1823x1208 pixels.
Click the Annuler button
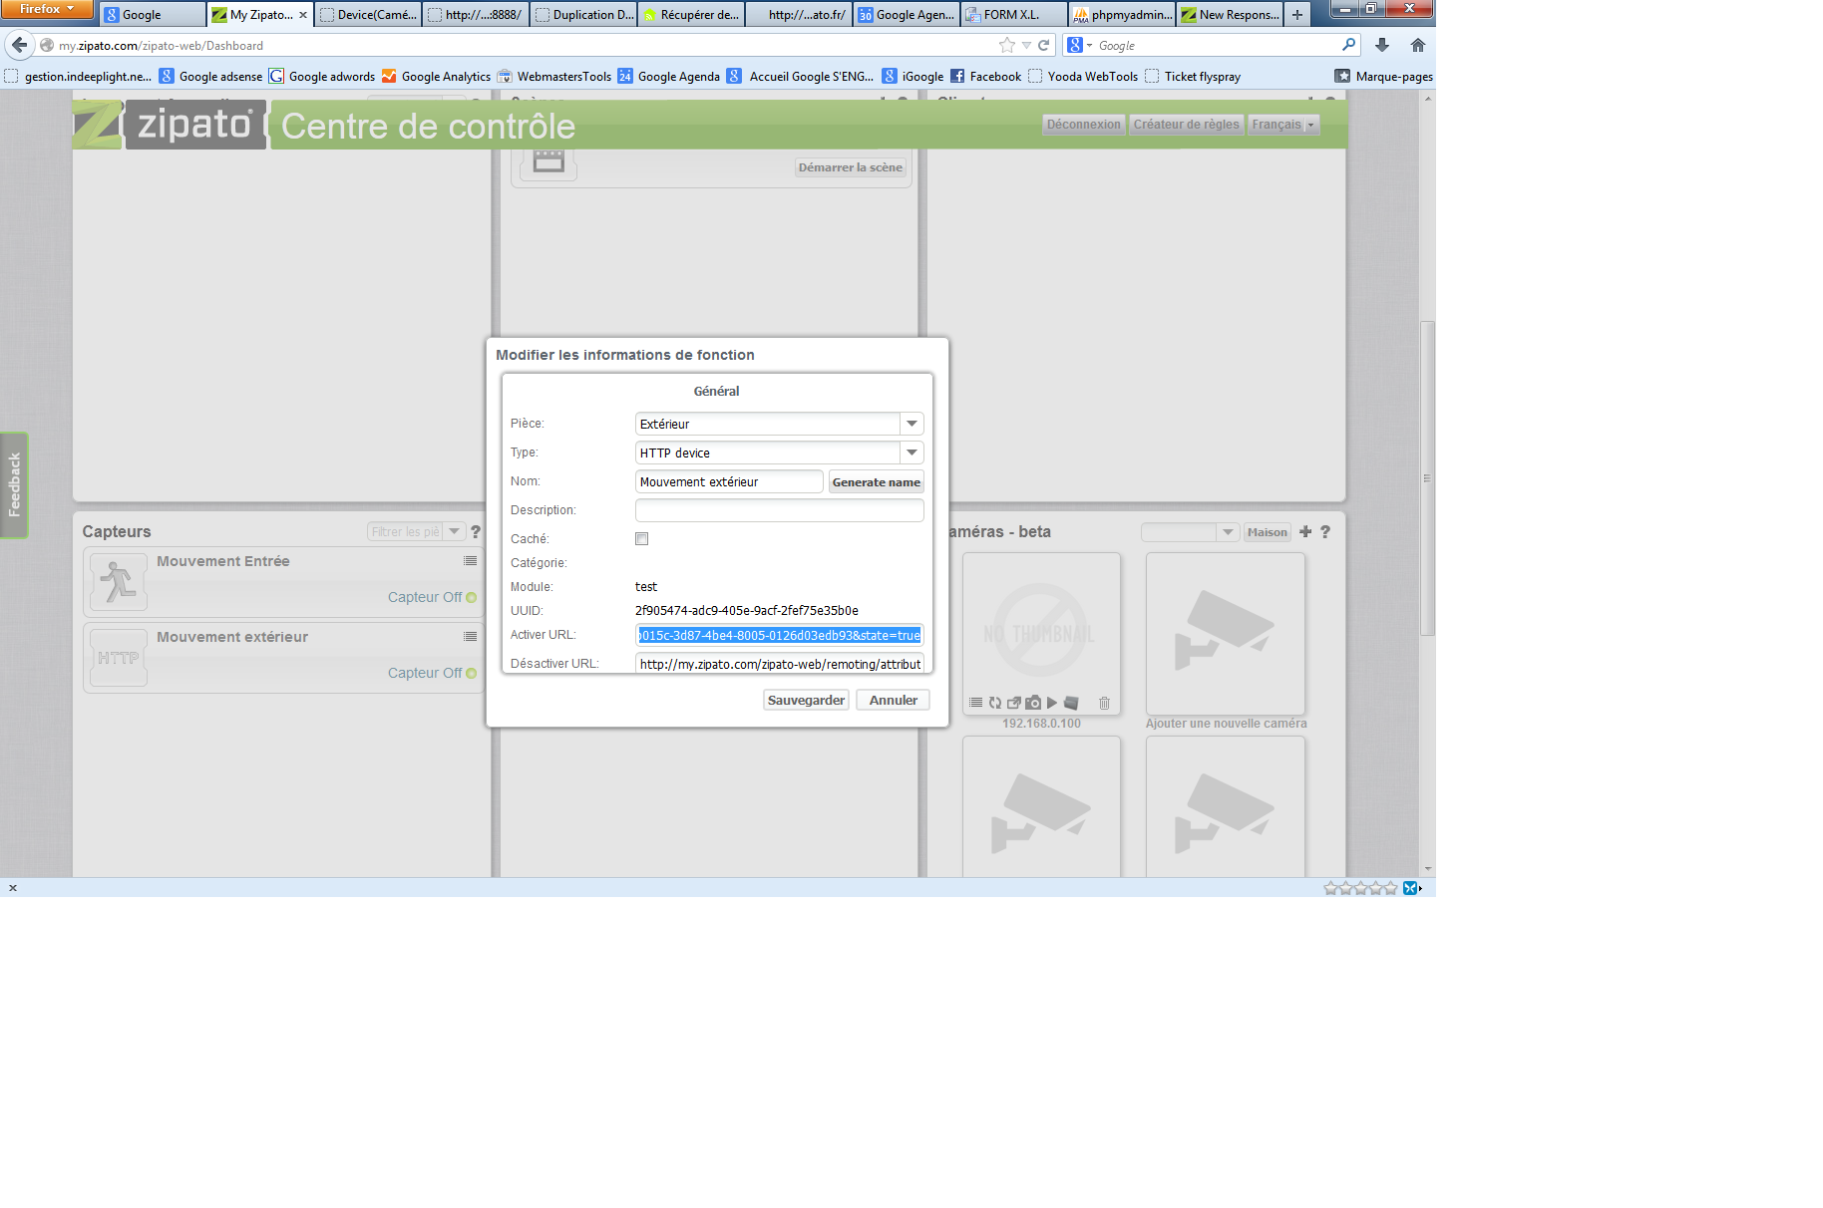(893, 700)
